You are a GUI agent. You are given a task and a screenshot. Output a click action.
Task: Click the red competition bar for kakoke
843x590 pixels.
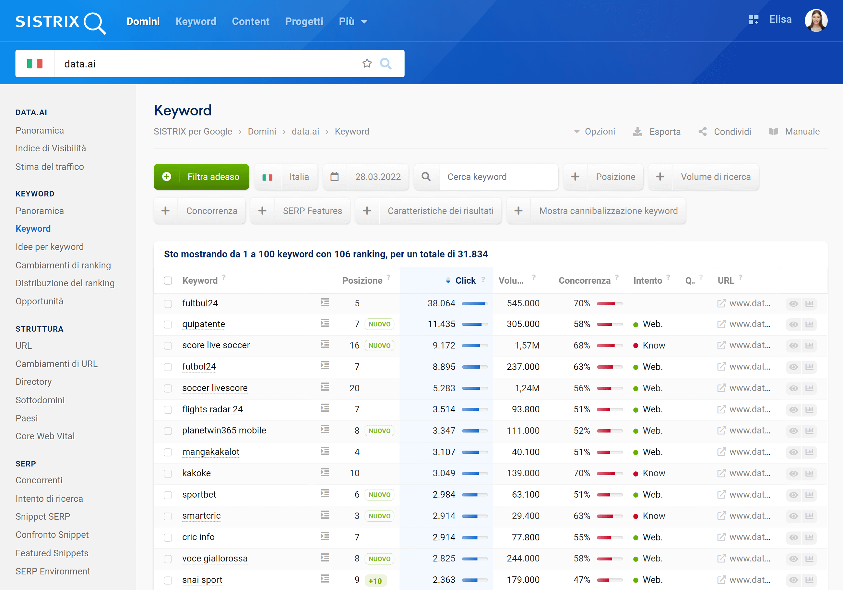tap(610, 473)
